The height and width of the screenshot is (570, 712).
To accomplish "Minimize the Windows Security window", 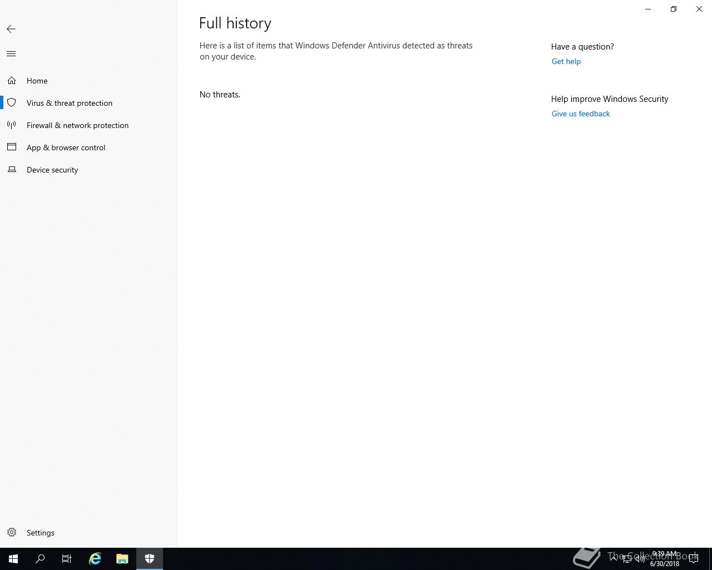I will pyautogui.click(x=648, y=9).
